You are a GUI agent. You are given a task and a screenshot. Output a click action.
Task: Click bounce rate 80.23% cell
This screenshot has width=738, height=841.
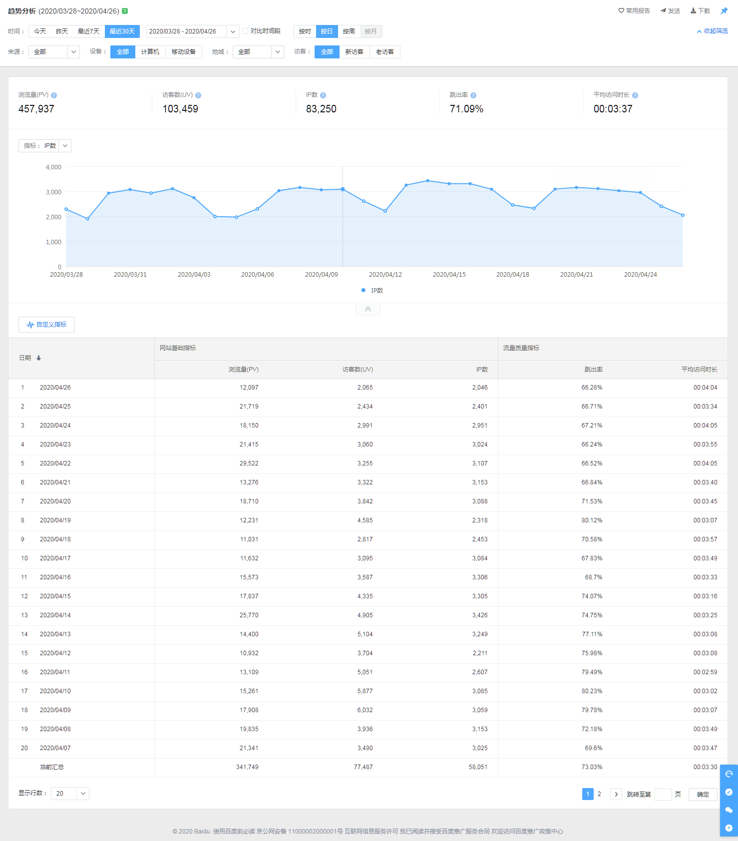click(x=592, y=691)
